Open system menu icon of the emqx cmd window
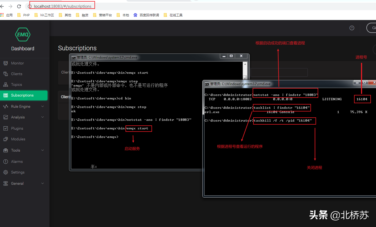The height and width of the screenshot is (227, 376). pyautogui.click(x=73, y=57)
